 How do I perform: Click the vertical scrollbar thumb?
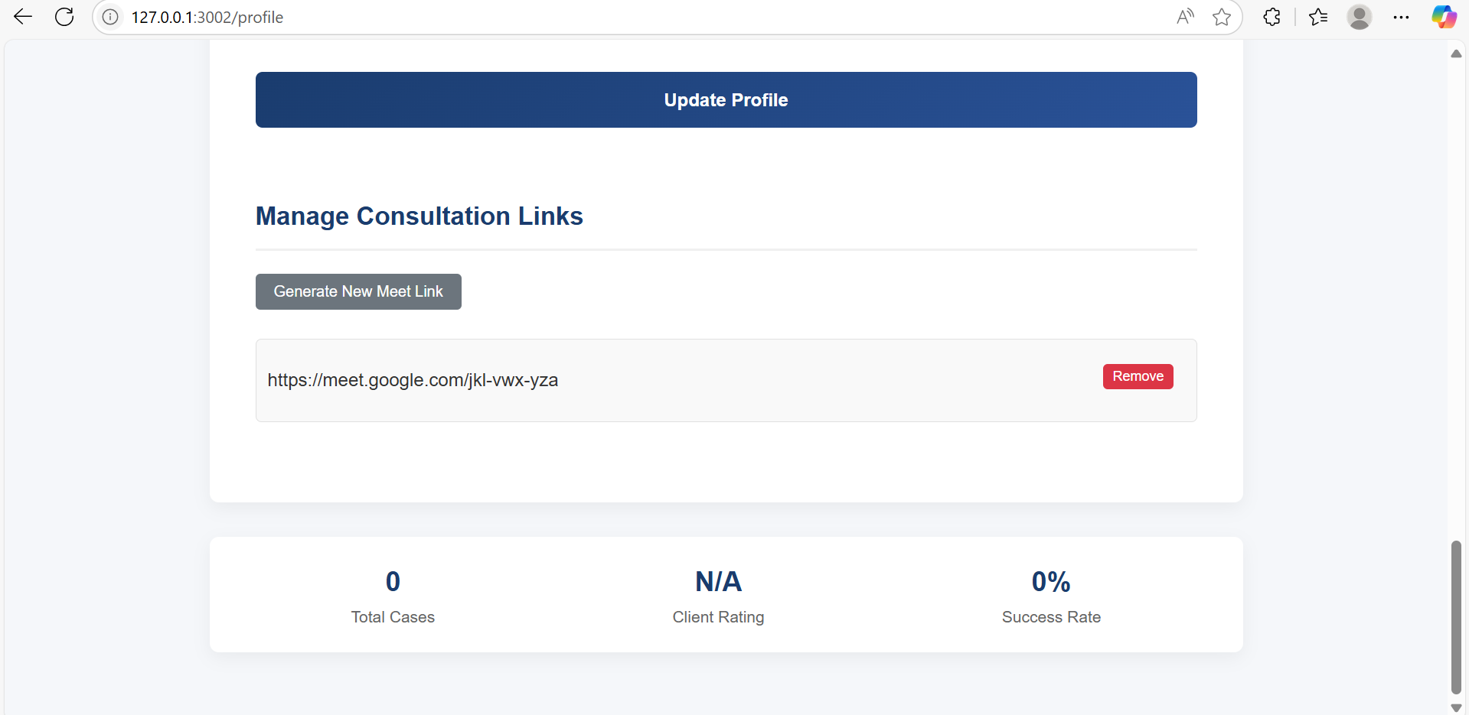click(1456, 617)
